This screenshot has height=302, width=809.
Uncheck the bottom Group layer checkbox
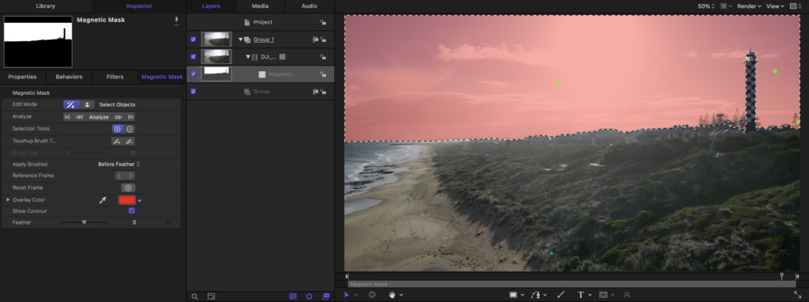[x=193, y=92]
